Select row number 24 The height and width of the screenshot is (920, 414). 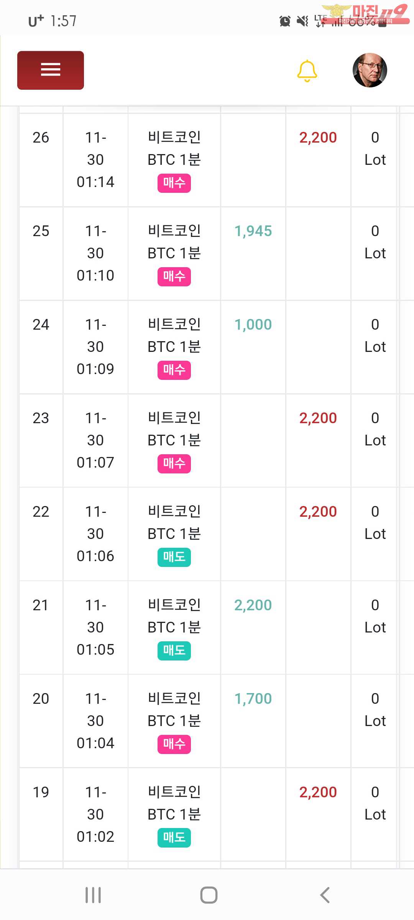41,325
